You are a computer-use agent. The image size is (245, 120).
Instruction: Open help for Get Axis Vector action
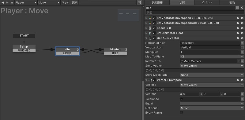pos(238,38)
